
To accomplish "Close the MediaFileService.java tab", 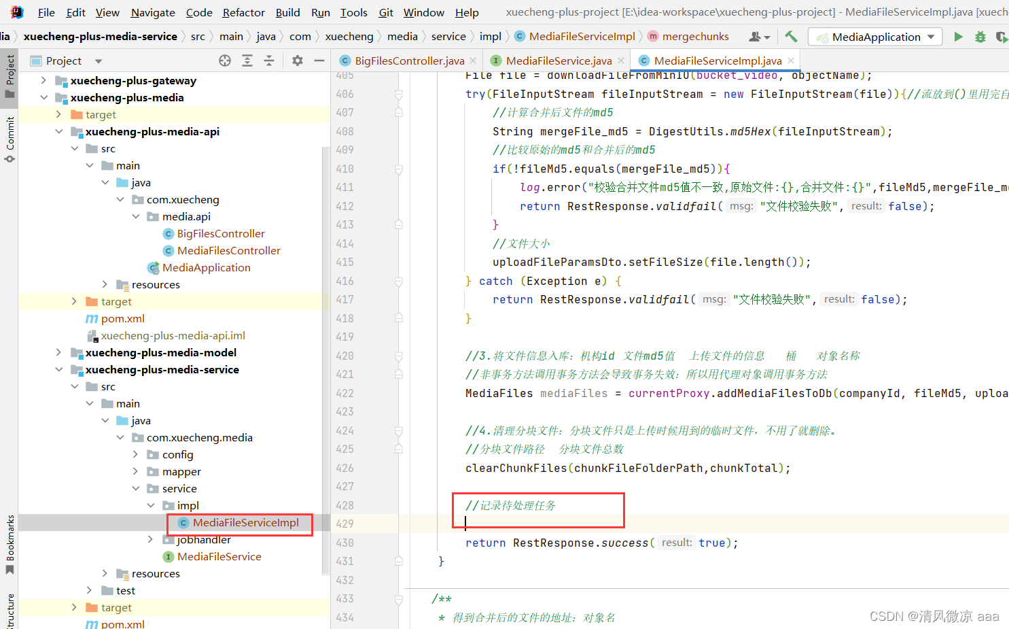I will [x=620, y=61].
